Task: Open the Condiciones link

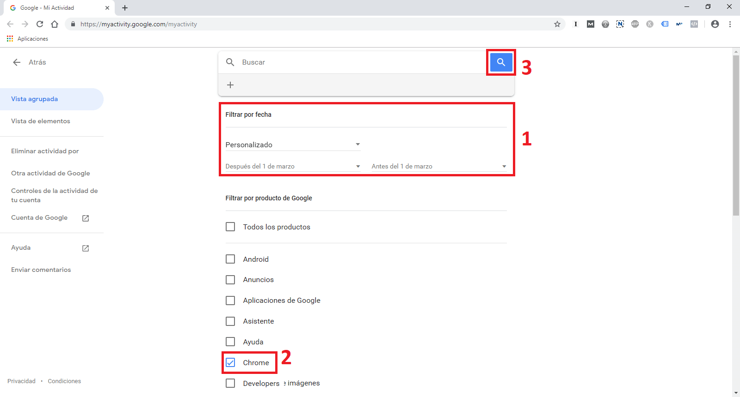Action: 64,381
